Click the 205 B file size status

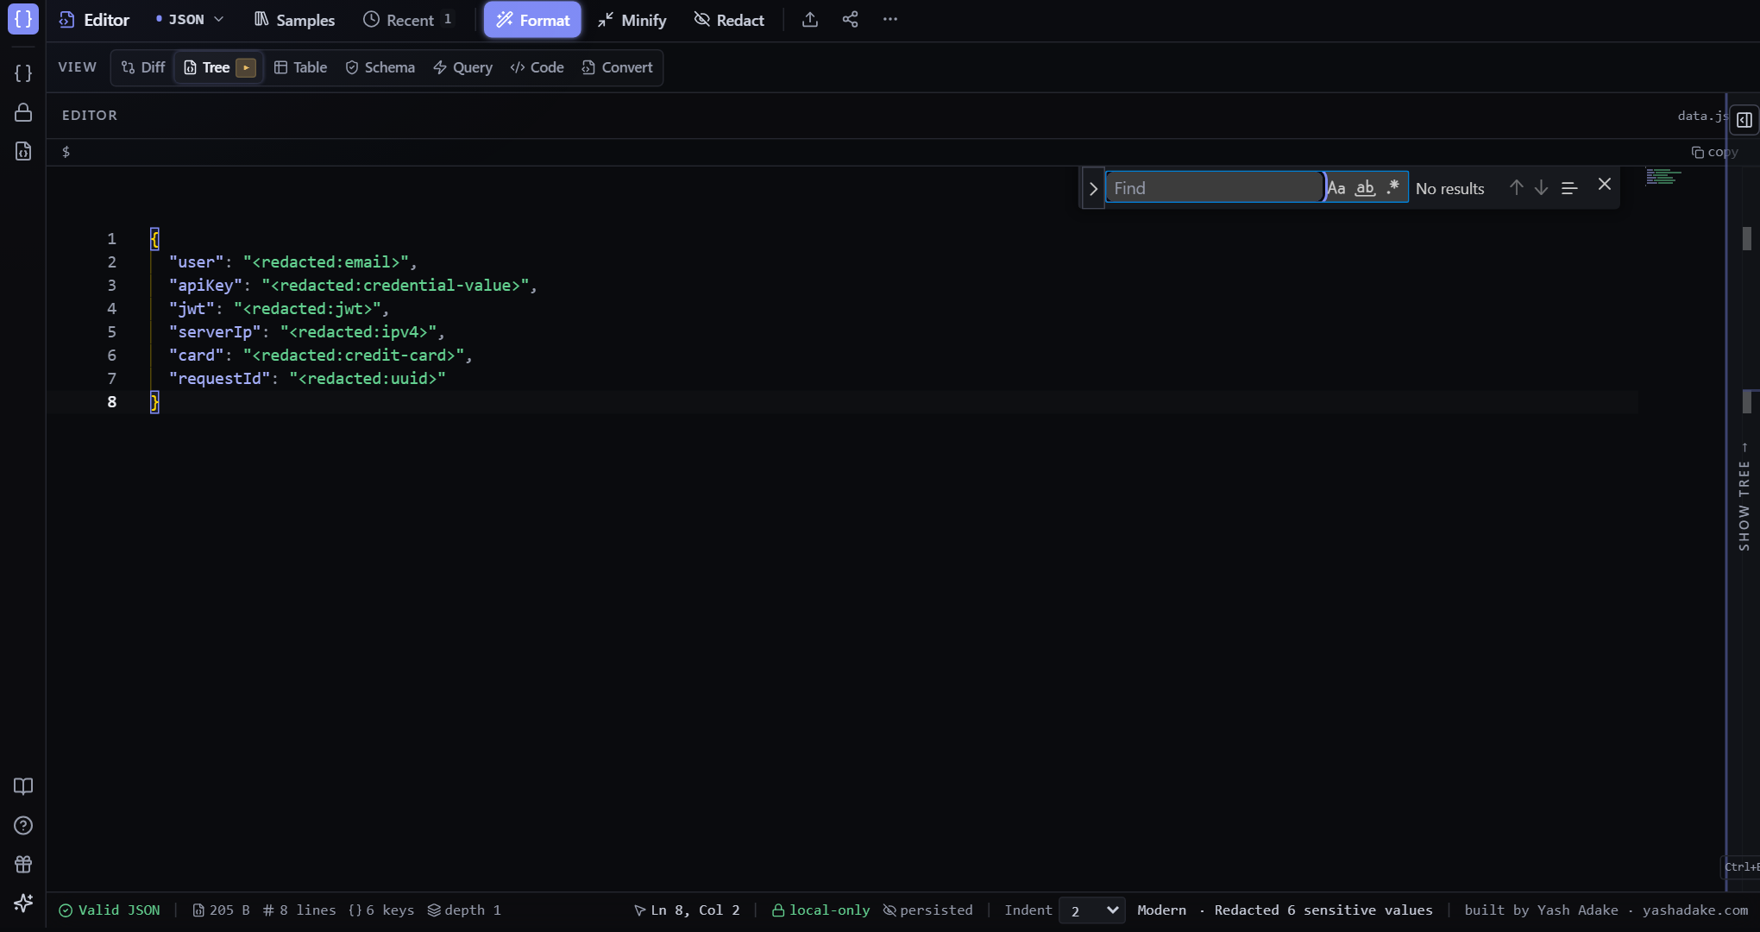pos(221,910)
